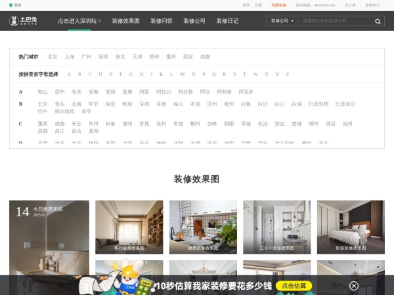Go to 装修日记 in navigation bar
The height and width of the screenshot is (295, 394).
coord(227,21)
